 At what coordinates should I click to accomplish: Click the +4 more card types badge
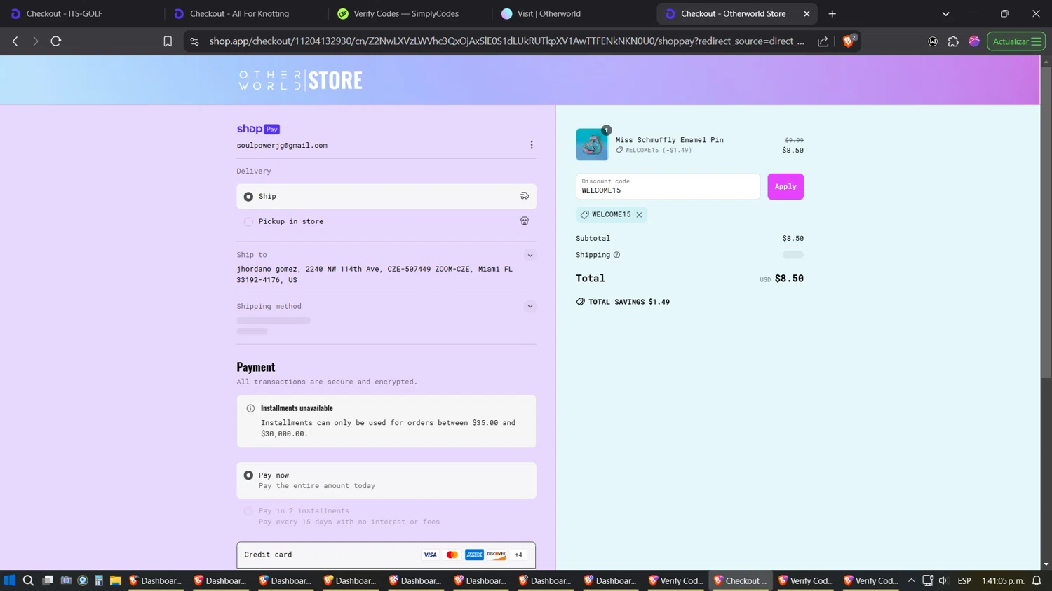coord(518,555)
